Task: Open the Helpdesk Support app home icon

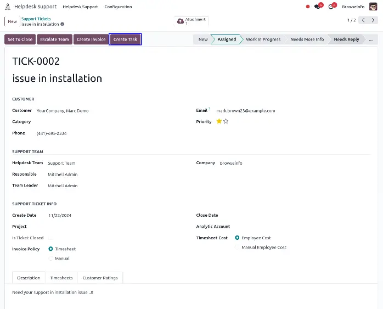Action: coord(8,7)
